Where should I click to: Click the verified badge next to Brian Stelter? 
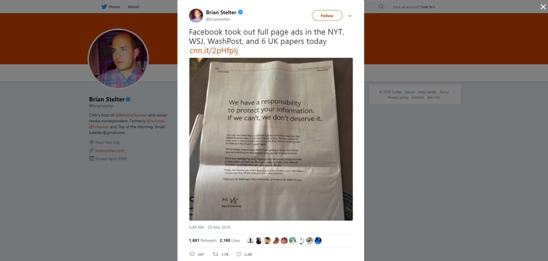click(240, 13)
